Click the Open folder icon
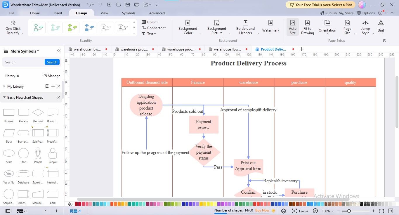Viewport: 399px width, 215px height. click(118, 5)
